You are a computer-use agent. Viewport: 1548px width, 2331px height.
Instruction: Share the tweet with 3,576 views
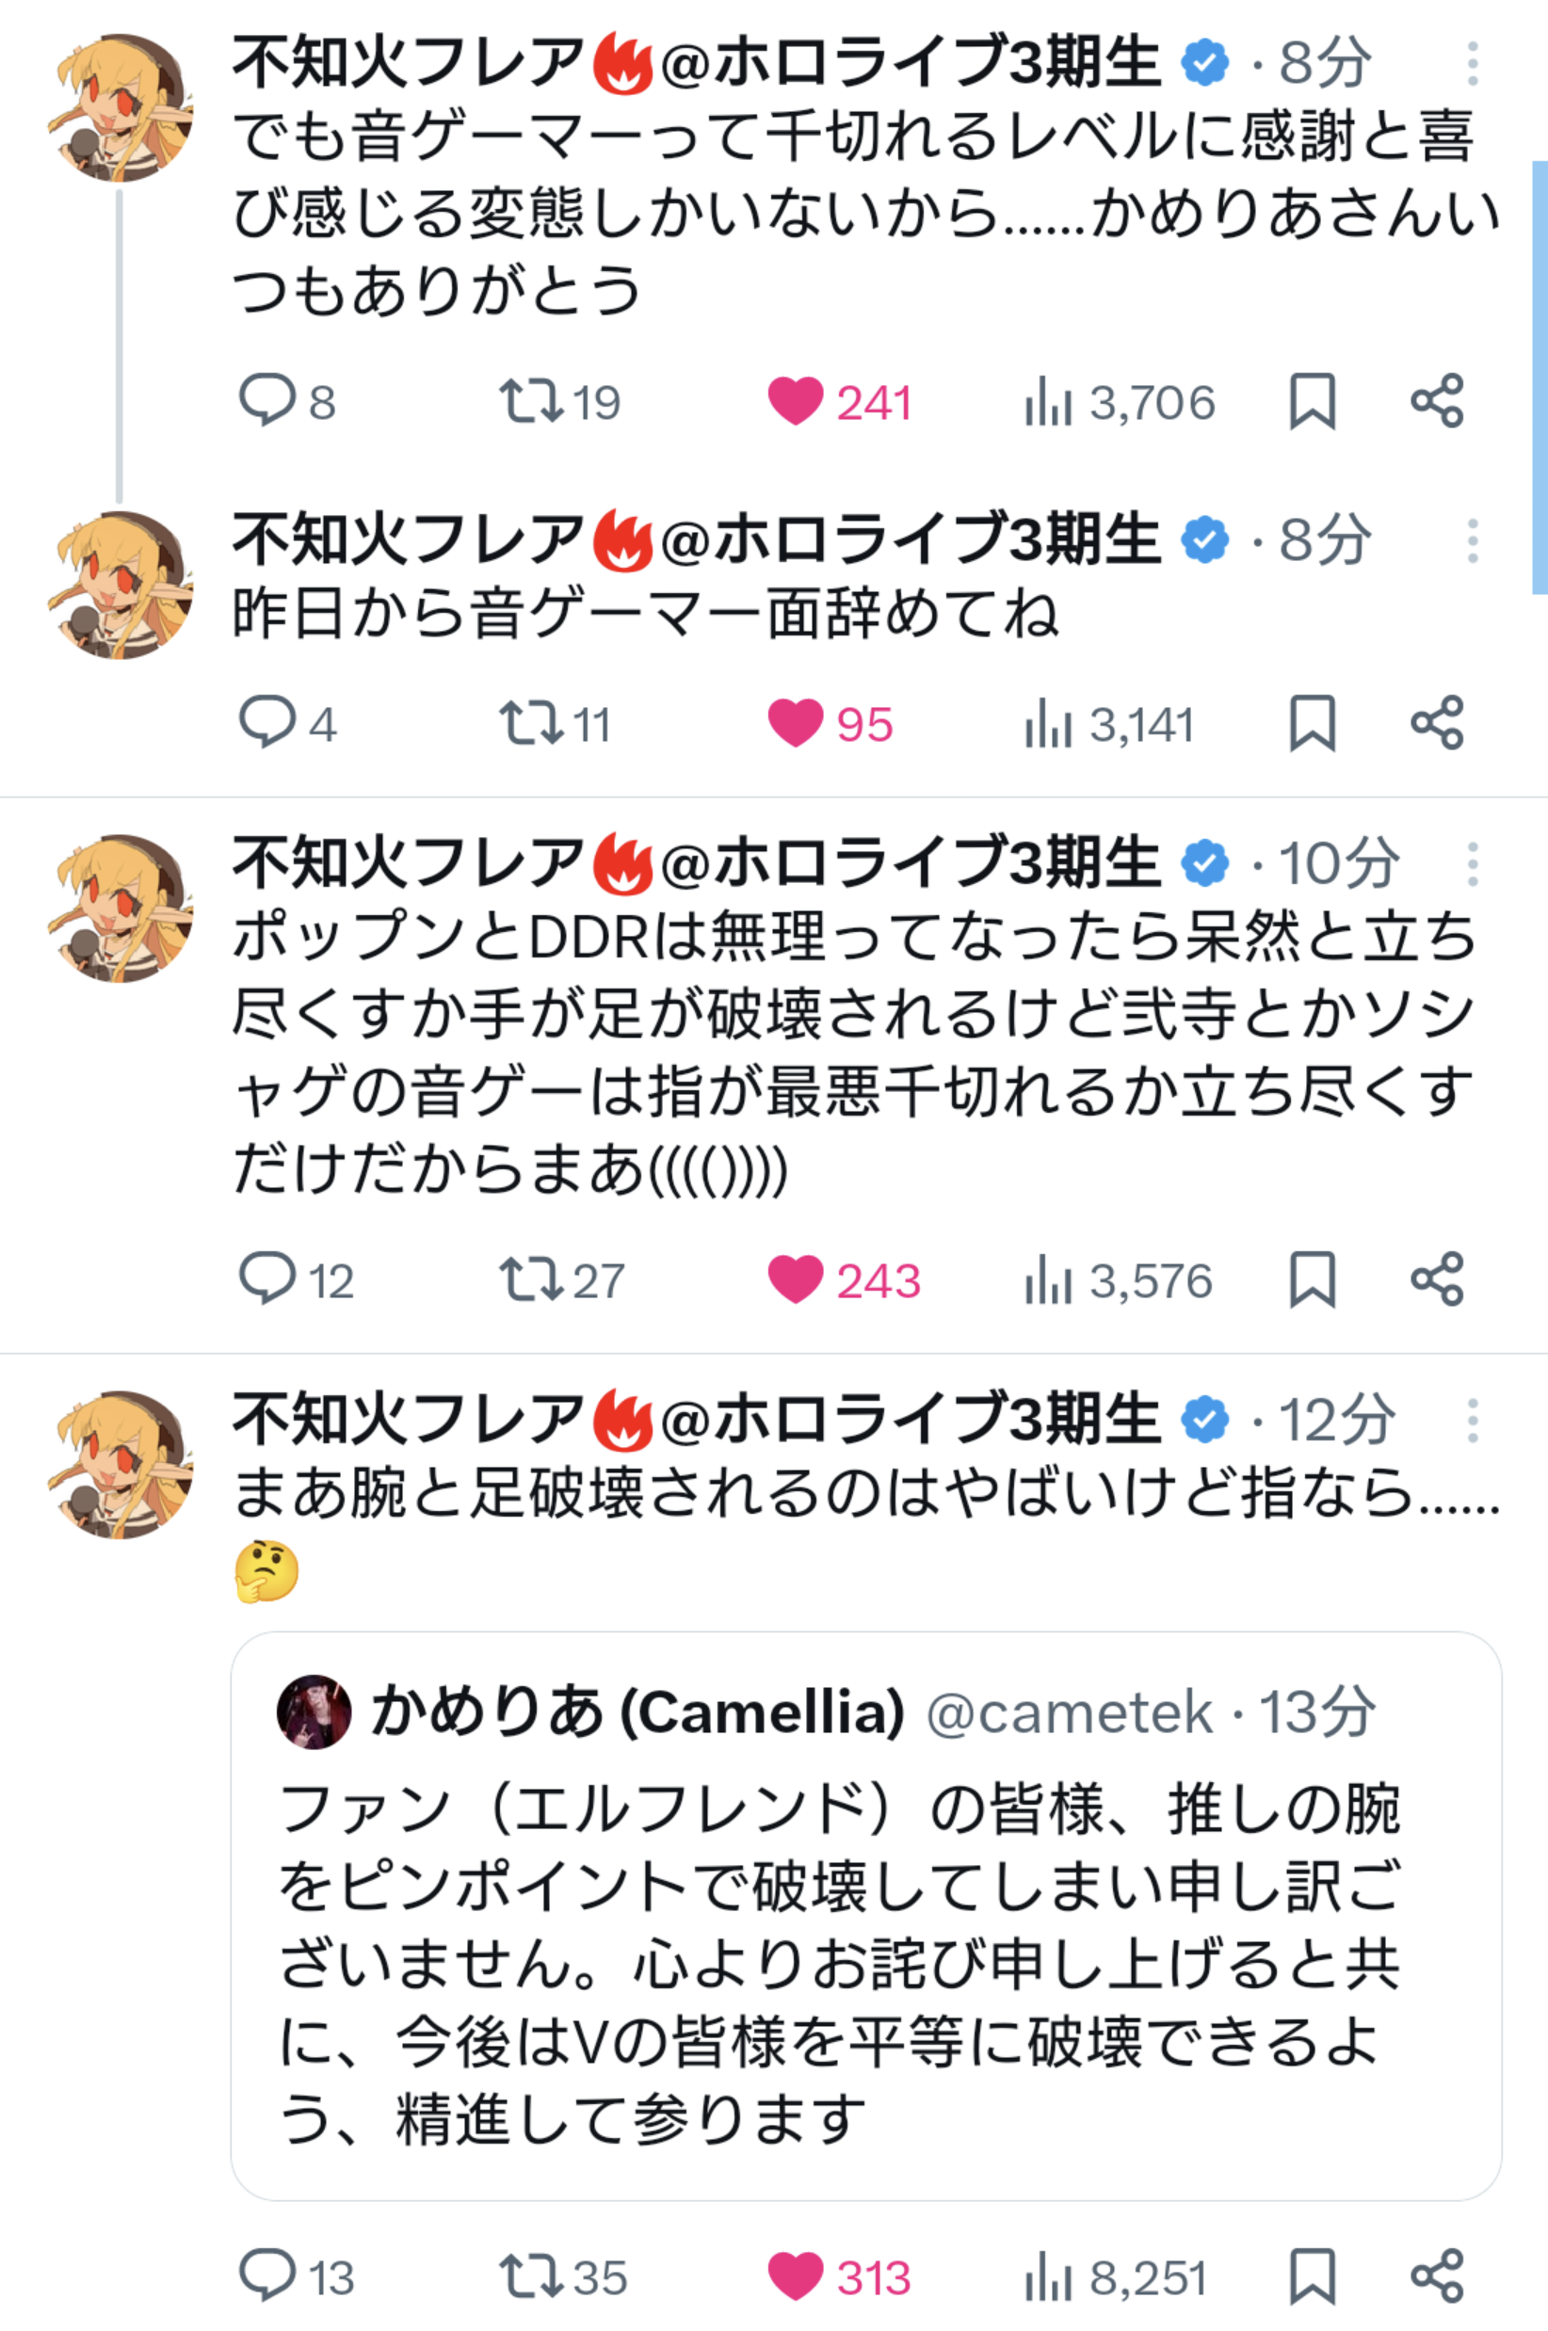[1437, 1279]
